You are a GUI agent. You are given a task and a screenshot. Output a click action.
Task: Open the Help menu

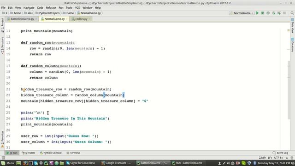[98, 8]
